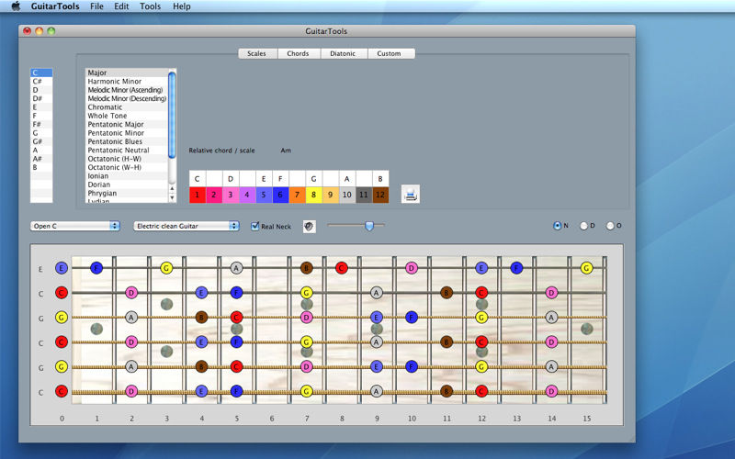Viewport: 735px width, 459px height.
Task: Select the O radio button
Action: (610, 226)
